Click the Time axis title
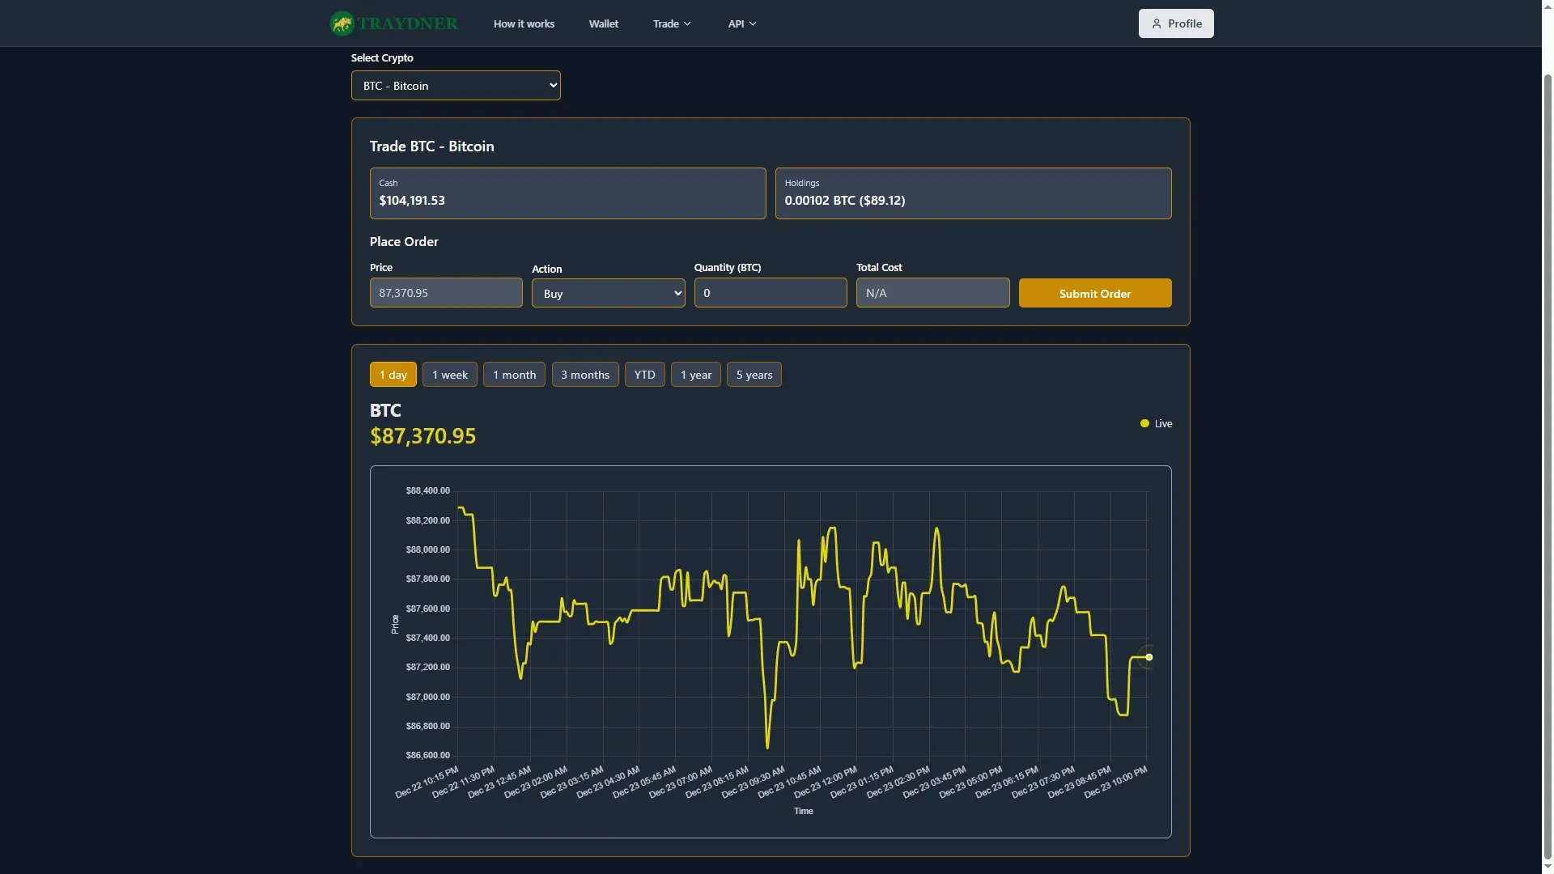This screenshot has width=1554, height=874. point(803,811)
